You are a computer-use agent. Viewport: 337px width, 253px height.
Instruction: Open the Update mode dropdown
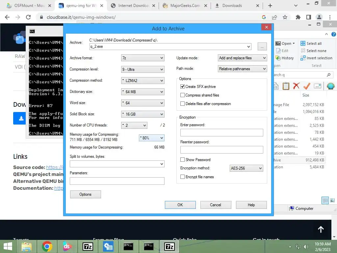point(243,58)
